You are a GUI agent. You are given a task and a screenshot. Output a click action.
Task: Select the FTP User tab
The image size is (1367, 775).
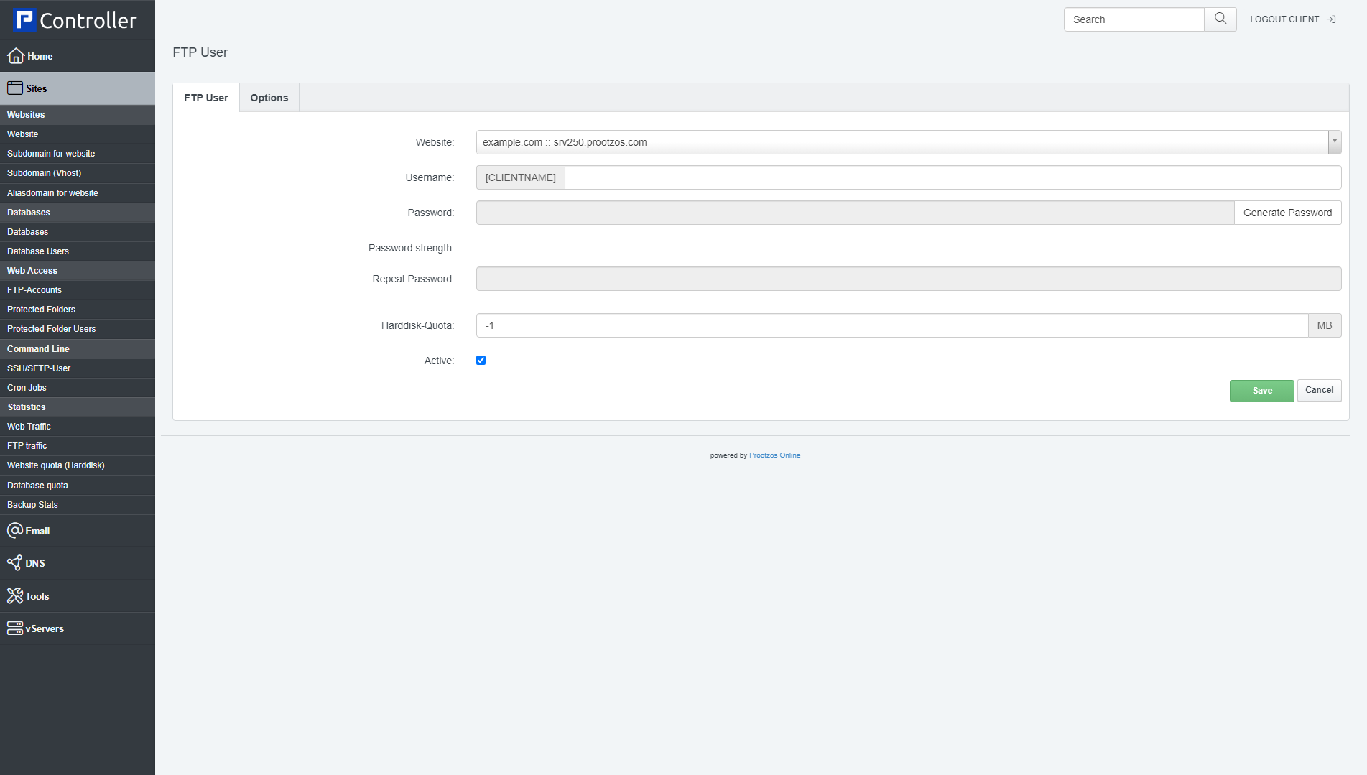pyautogui.click(x=206, y=98)
